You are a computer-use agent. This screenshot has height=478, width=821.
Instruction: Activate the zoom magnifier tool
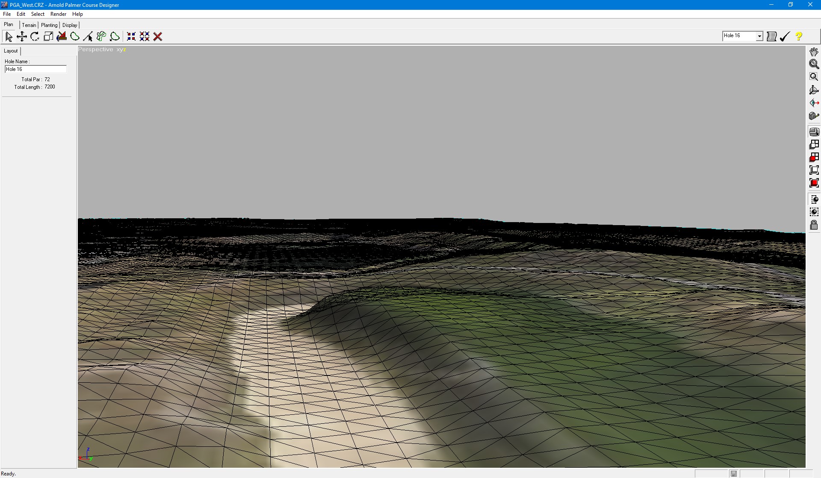[814, 64]
